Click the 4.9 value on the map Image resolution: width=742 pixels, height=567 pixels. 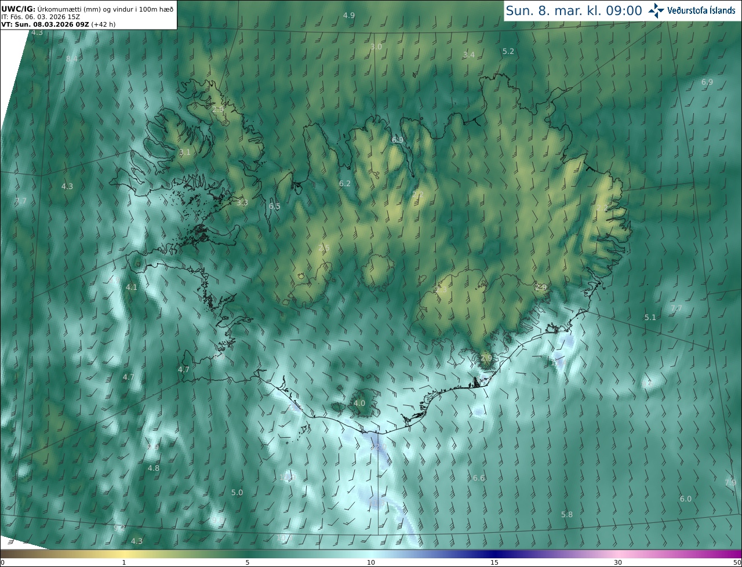point(349,15)
